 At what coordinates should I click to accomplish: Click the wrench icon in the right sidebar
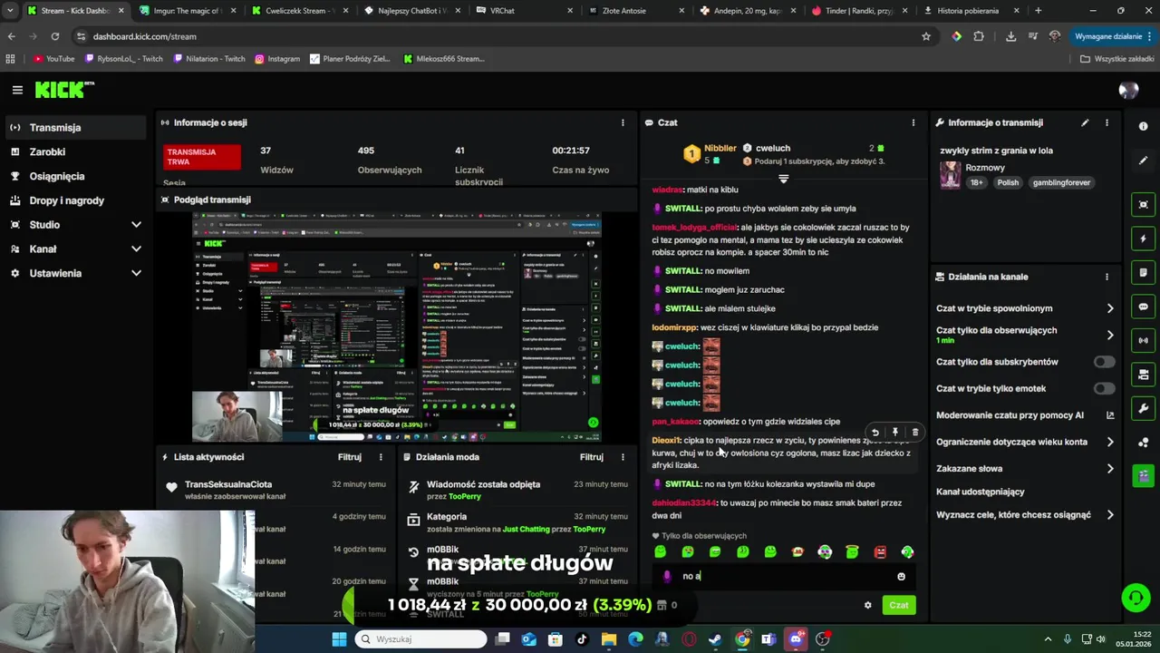[1143, 408]
